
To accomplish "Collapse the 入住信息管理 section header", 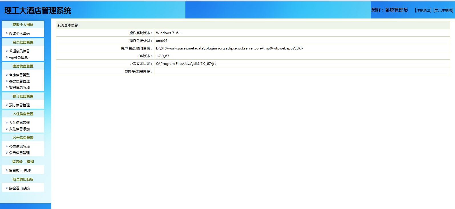I will 23,114.
